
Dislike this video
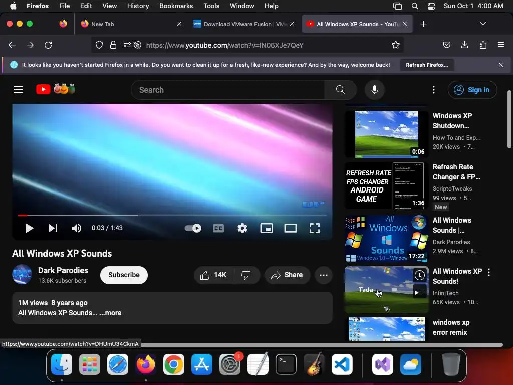pyautogui.click(x=246, y=275)
